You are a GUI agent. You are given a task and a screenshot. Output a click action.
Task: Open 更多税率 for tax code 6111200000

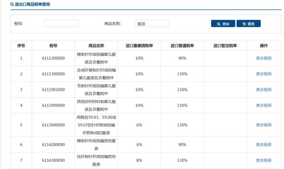(264, 58)
